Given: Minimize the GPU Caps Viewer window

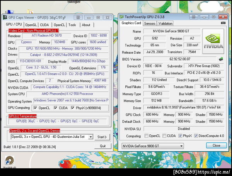Looking at the screenshot, I should click(x=89, y=18).
